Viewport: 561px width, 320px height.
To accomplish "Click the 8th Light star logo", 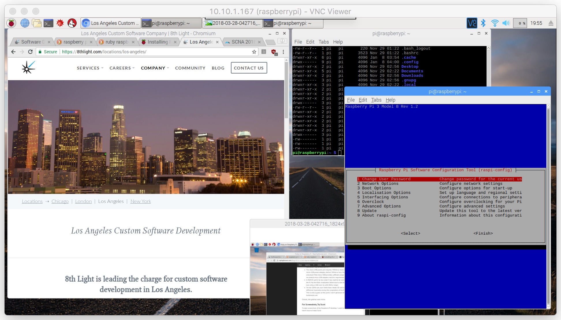I will click(x=28, y=67).
